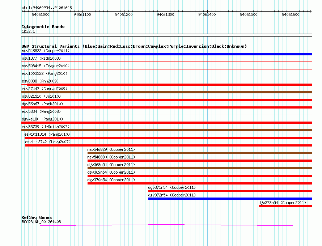Viewport: 322px width, 246px height.
Task: Select the blue gain bar under dgv372n54
Action: (x=230, y=199)
